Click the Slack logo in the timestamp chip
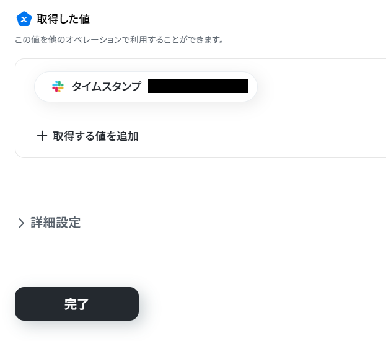 pos(58,87)
